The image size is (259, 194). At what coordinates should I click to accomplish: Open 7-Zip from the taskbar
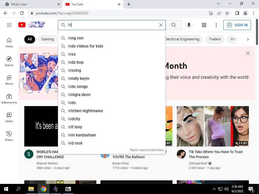(68, 189)
